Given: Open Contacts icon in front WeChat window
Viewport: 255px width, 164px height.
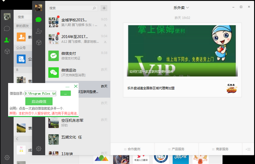Looking at the screenshot, I should (x=39, y=31).
